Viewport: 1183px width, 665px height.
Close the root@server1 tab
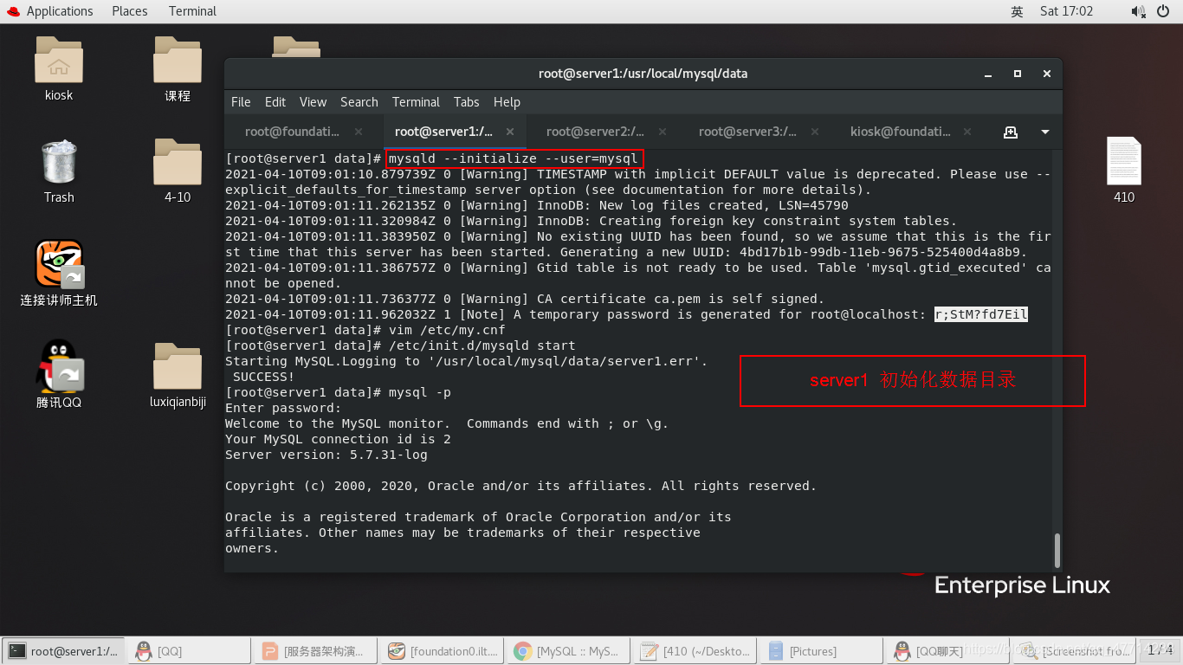click(x=510, y=132)
